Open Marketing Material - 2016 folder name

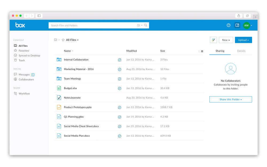(x=79, y=69)
